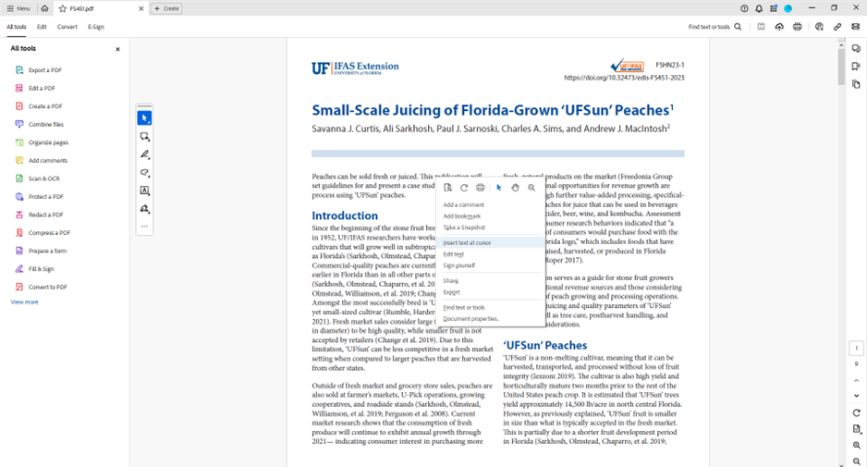Choose "Insert text at cursor" from context menu

tap(467, 243)
